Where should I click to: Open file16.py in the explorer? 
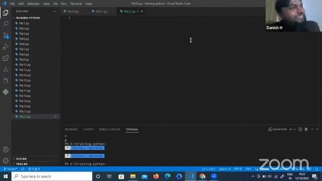(x=25, y=85)
